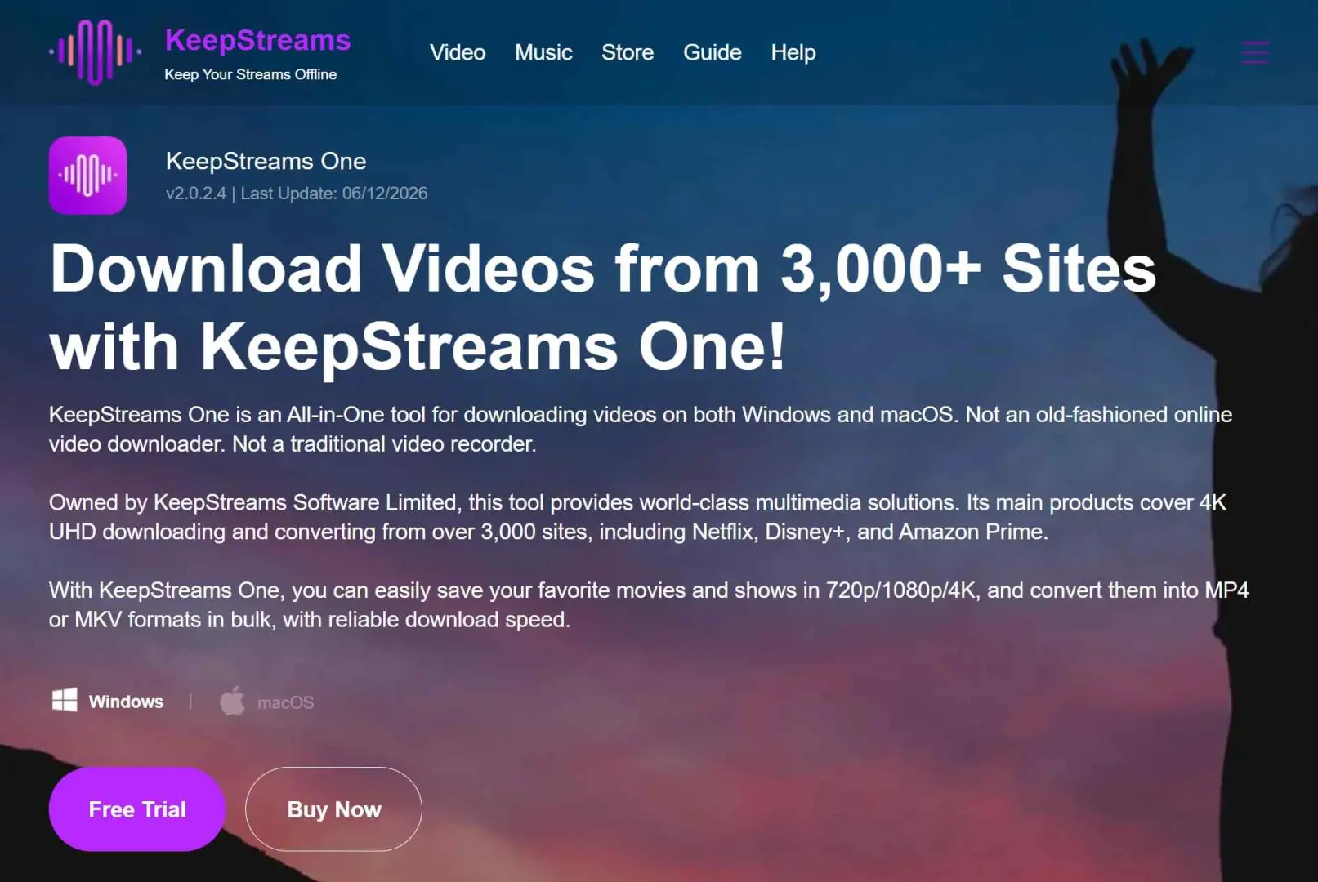Click the KeepStreams waveform logo in header
Viewport: 1318px width, 882px height.
pos(95,52)
